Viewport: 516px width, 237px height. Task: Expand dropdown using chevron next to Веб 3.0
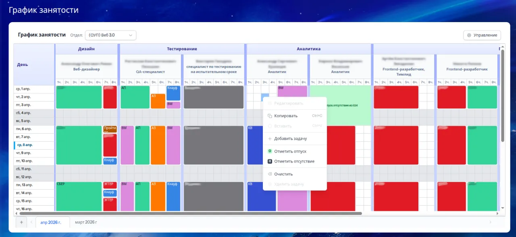click(131, 35)
